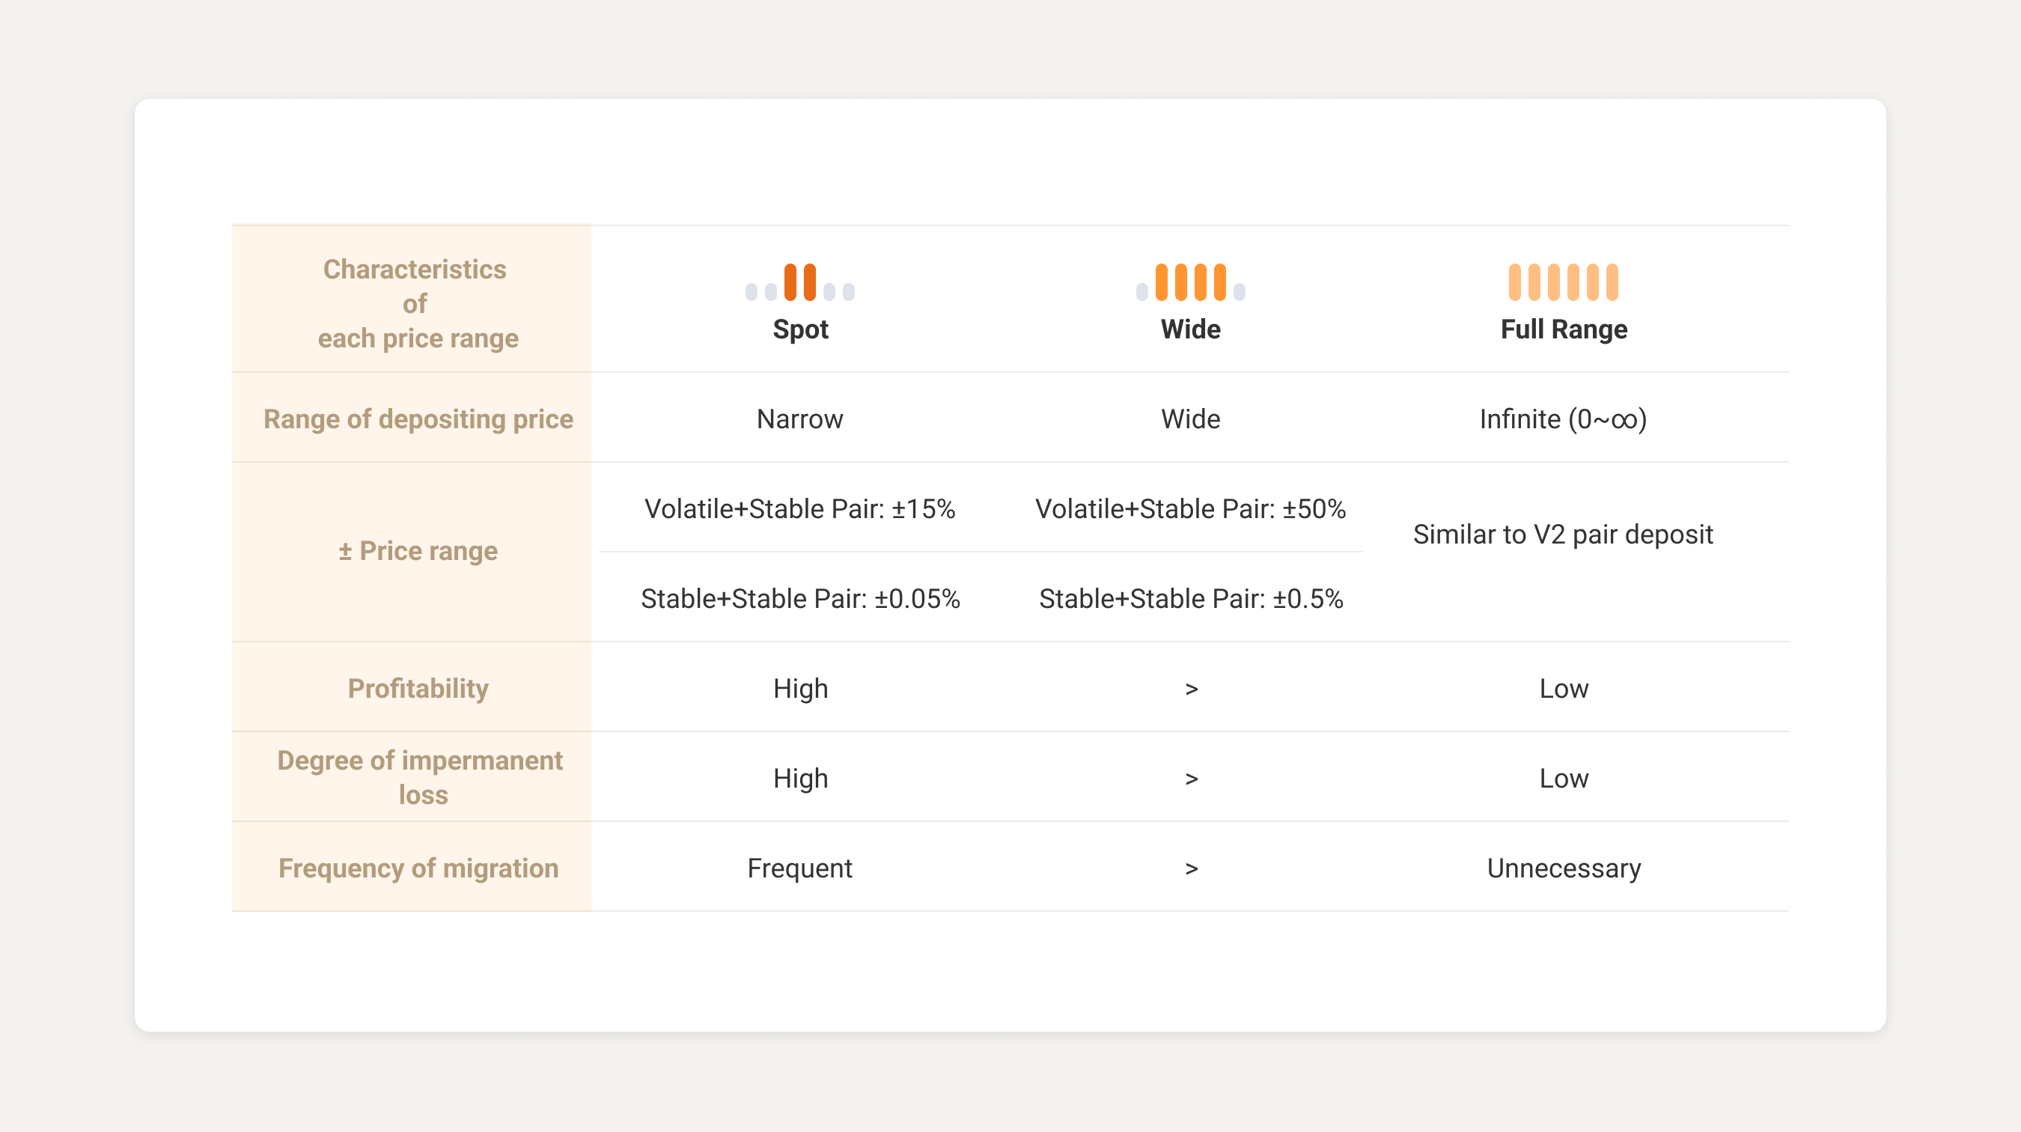
Task: Click the 'Volatile+Stable Pair: ±15%' cell
Action: pyautogui.click(x=799, y=509)
